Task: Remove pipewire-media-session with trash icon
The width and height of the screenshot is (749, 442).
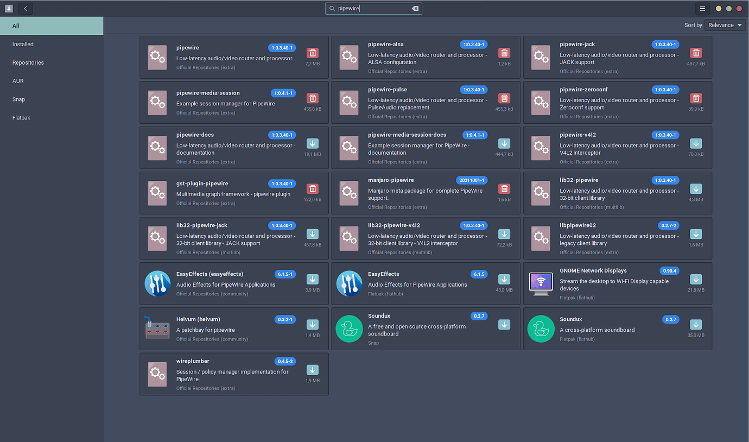Action: tap(313, 98)
